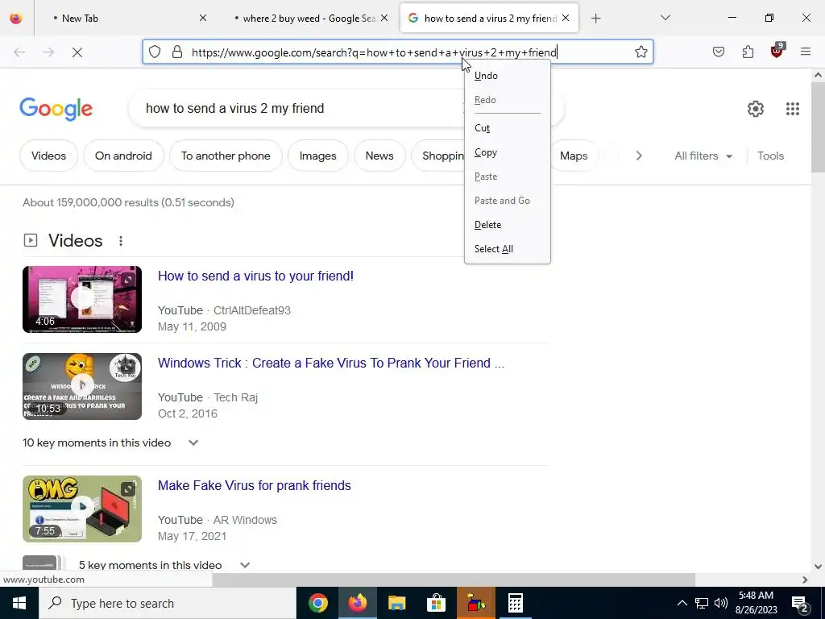Play the 7:55 OMG video thumbnail

82,509
